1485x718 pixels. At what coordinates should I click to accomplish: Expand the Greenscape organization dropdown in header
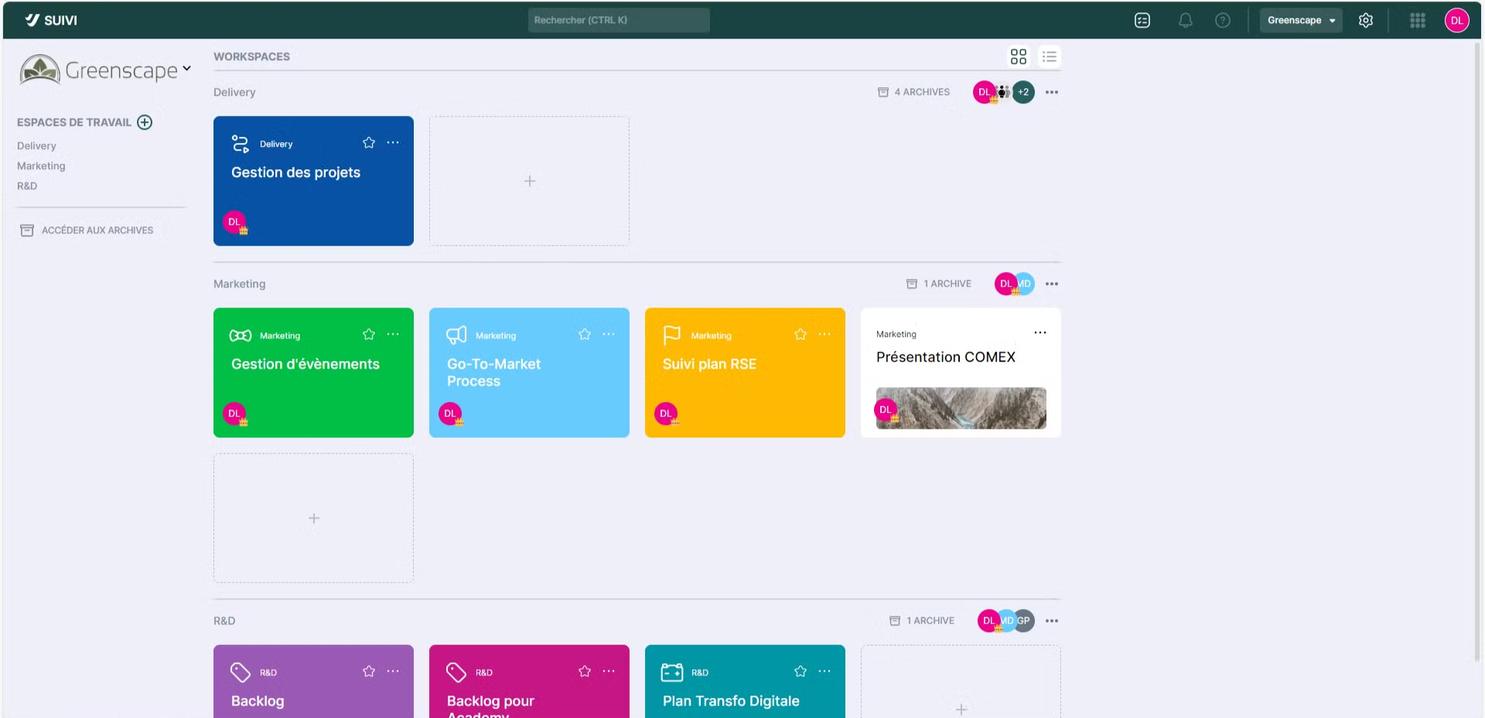(1301, 21)
